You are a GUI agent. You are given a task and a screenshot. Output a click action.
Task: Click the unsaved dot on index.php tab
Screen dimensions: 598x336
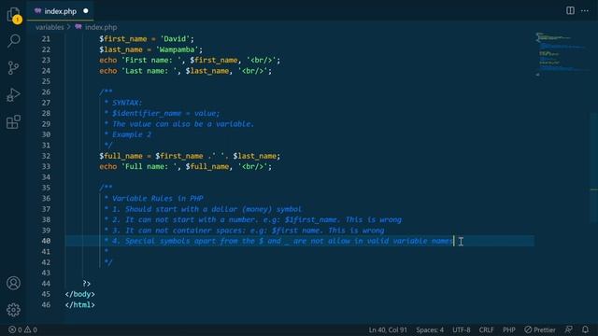(86, 11)
